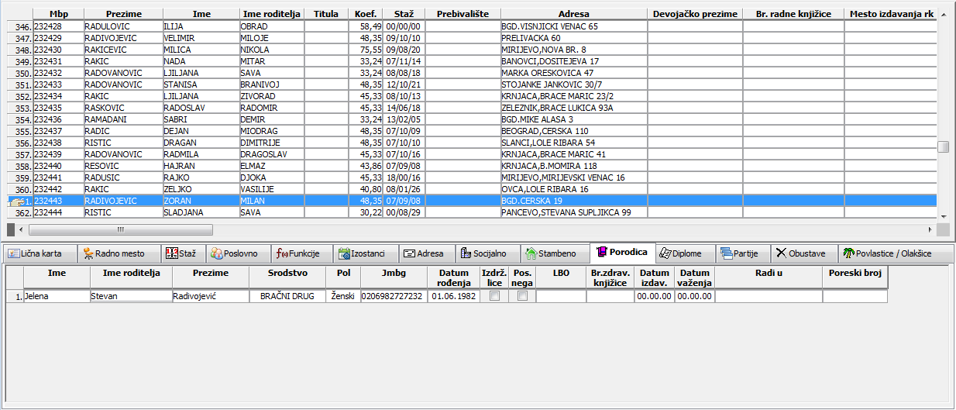Switch to the Socijalno tab
The image size is (956, 410).
pos(483,253)
